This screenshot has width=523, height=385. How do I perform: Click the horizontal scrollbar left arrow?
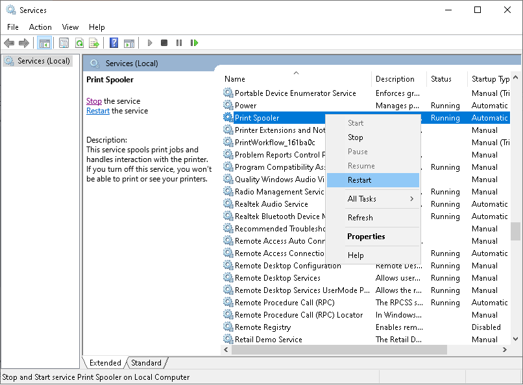click(226, 350)
